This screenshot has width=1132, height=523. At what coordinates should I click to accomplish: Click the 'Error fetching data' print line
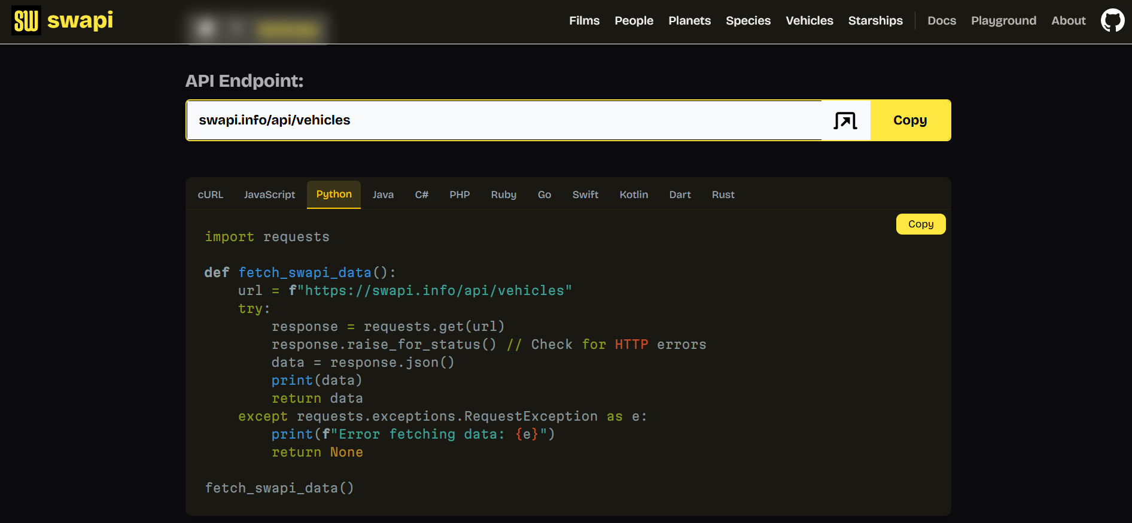tap(413, 434)
